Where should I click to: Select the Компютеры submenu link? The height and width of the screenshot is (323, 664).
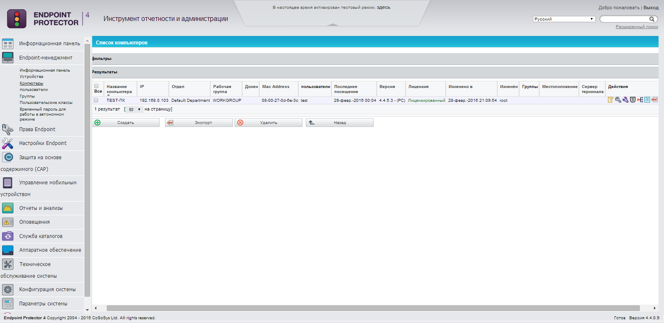[31, 83]
